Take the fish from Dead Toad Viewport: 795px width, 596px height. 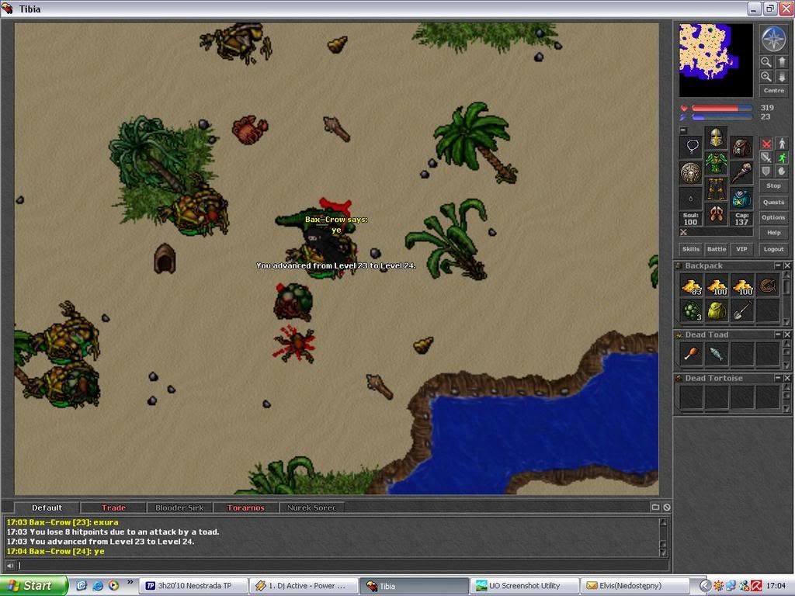(717, 354)
